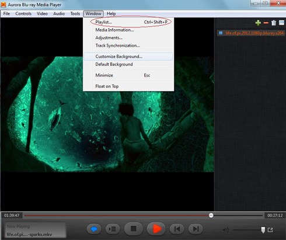Select Minimize in the Window menu

point(128,75)
